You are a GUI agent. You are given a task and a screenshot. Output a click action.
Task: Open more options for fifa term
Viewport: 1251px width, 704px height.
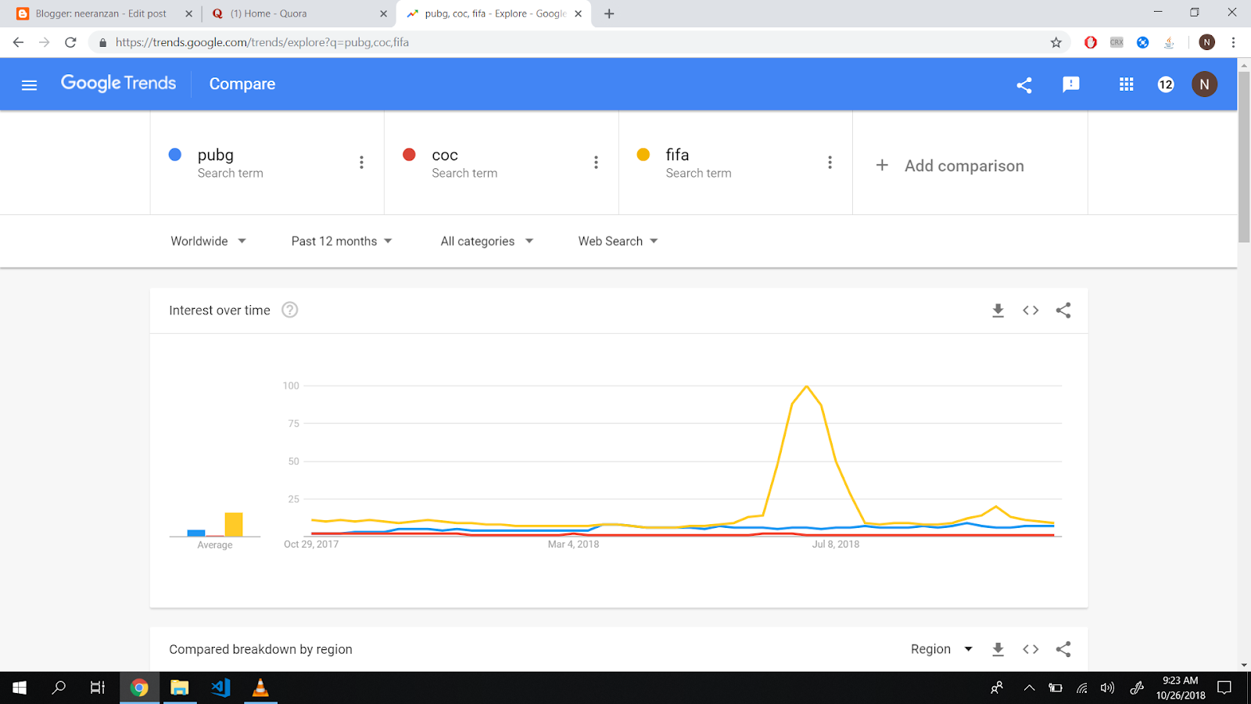click(830, 162)
